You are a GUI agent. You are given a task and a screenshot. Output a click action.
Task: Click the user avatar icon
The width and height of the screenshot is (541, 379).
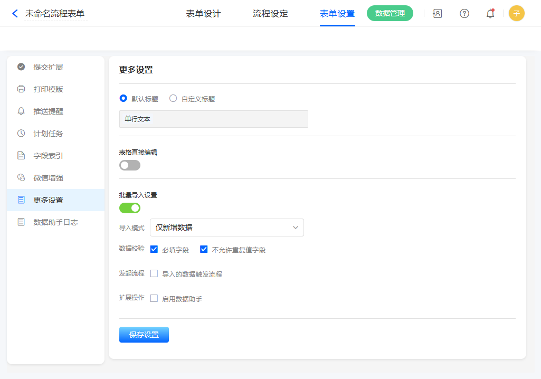tap(516, 14)
